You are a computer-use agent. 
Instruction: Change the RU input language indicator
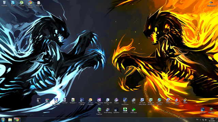tap(197, 120)
